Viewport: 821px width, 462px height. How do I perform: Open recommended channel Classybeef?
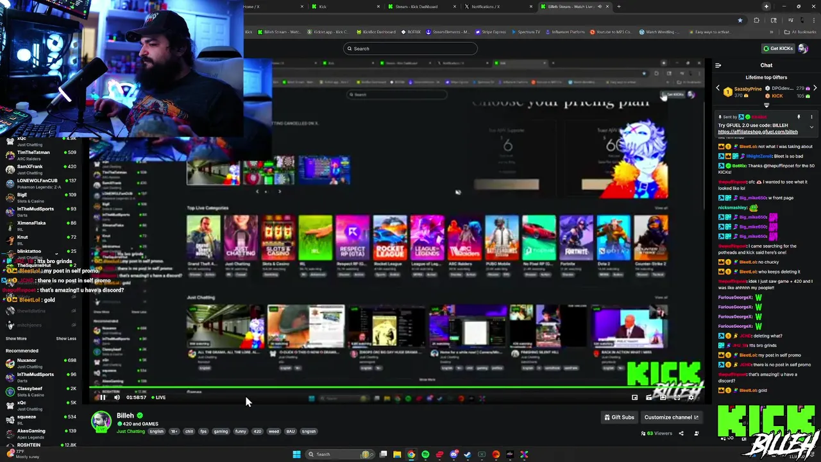pyautogui.click(x=41, y=391)
